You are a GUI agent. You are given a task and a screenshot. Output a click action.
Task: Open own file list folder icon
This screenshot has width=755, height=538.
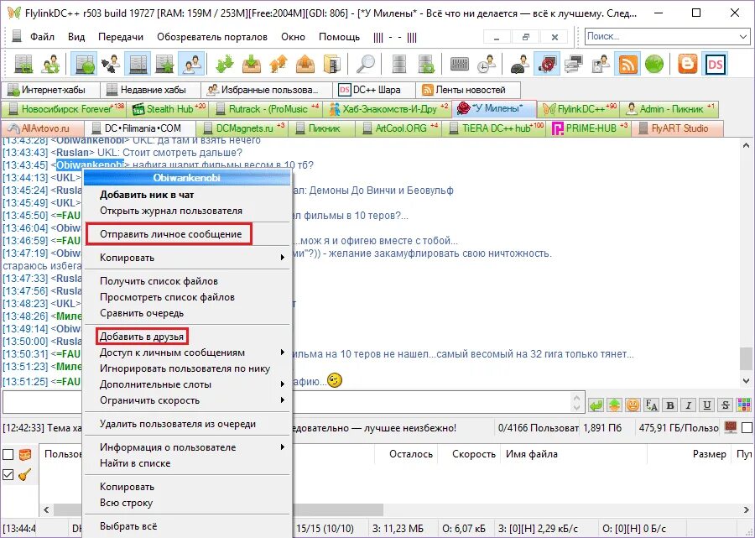pyautogui.click(x=331, y=64)
